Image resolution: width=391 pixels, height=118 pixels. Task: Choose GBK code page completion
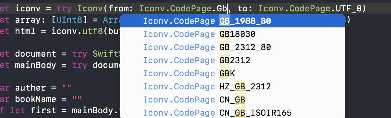[233, 74]
